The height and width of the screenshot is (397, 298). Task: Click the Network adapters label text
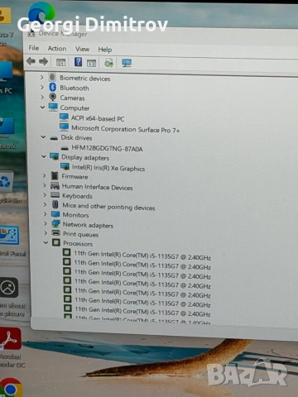coord(88,225)
